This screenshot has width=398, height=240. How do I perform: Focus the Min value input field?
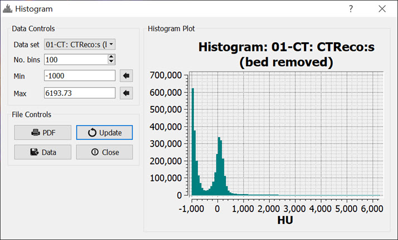pos(79,76)
